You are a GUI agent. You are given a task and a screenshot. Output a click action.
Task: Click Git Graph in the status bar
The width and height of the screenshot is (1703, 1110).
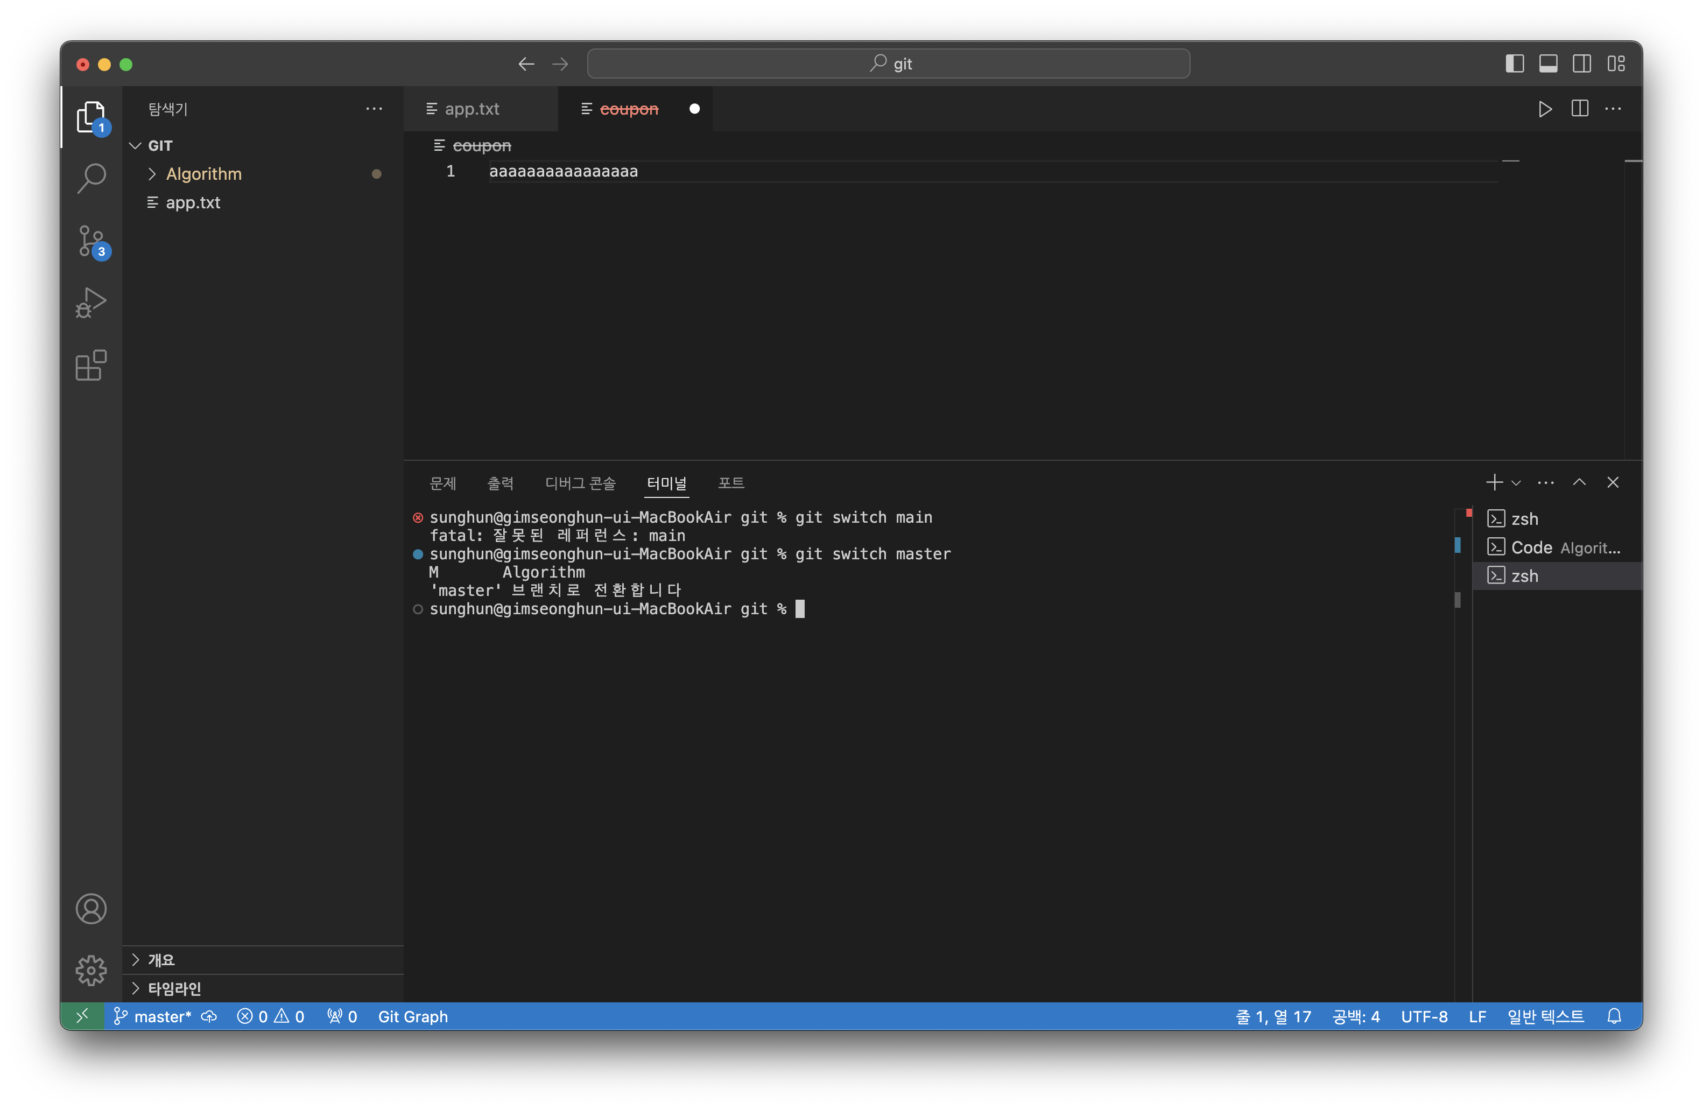[x=413, y=1016]
